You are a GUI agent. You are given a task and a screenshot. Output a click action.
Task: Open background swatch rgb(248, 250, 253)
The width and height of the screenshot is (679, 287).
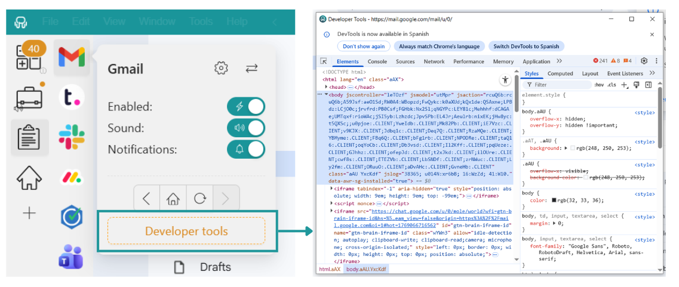point(573,148)
